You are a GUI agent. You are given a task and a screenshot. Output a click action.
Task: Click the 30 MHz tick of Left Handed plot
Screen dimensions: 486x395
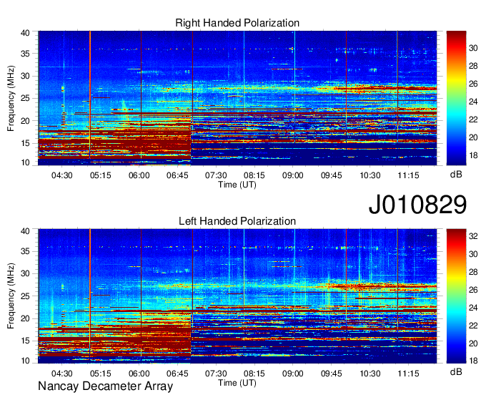pyautogui.click(x=25, y=273)
